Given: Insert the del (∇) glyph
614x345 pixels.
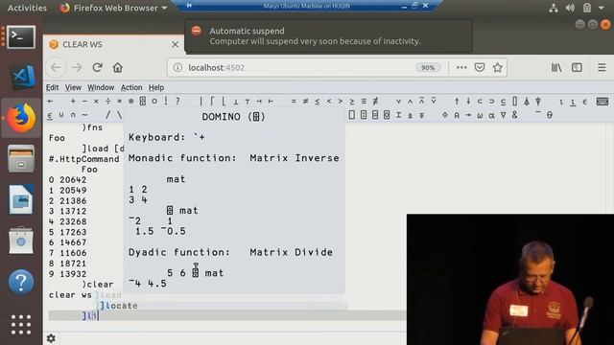Looking at the screenshot, I should point(503,115).
